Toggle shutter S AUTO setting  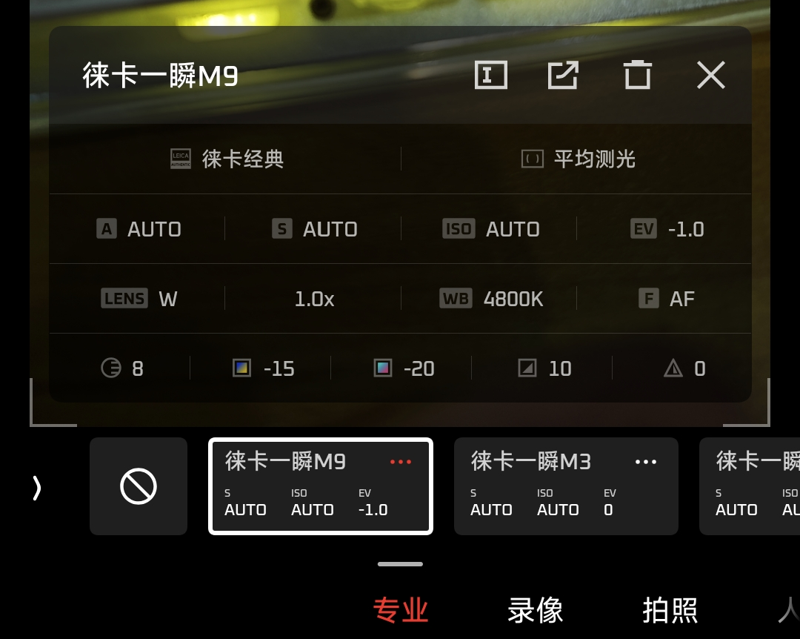[x=314, y=229]
